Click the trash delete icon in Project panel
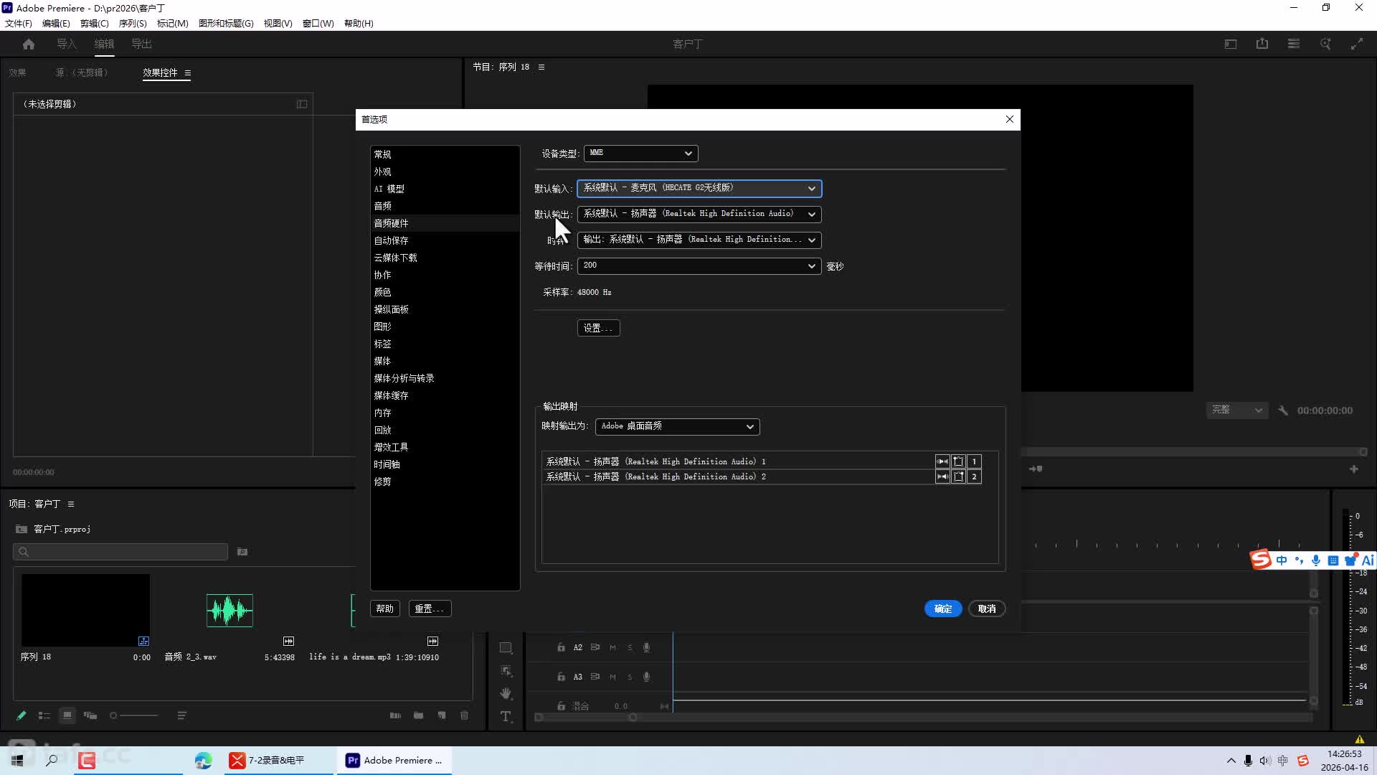The height and width of the screenshot is (775, 1377). pos(465,715)
